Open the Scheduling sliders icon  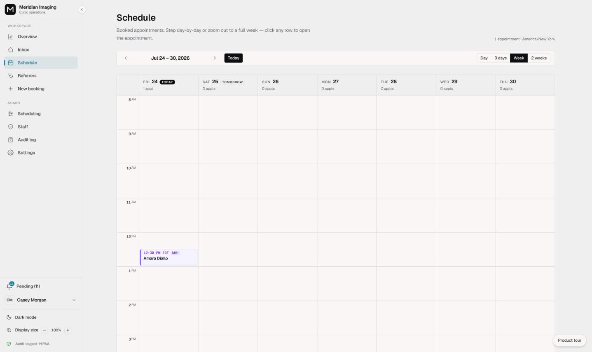point(11,114)
